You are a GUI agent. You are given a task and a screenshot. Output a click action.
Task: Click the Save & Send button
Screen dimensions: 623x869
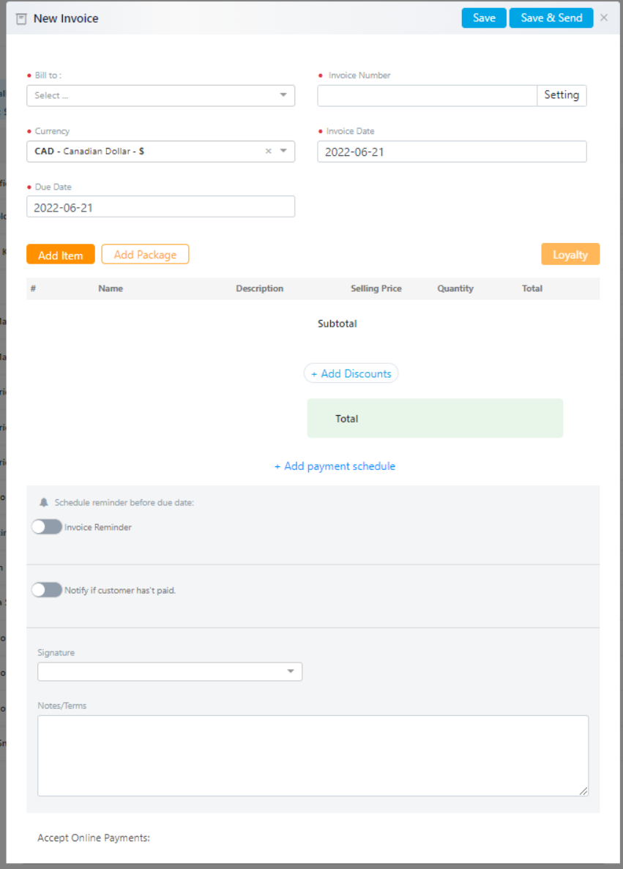pos(551,18)
